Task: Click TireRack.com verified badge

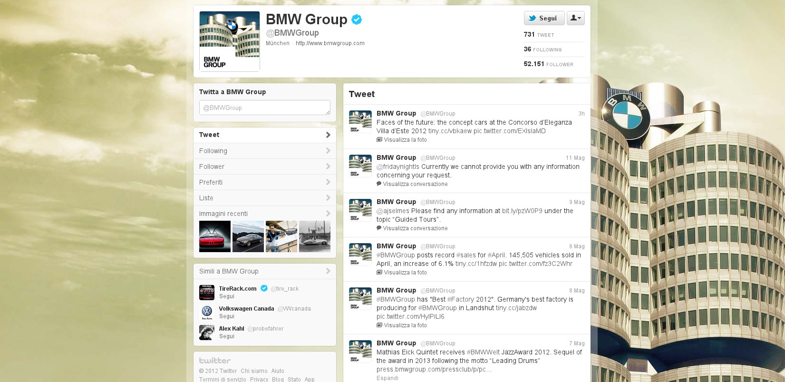Action: click(264, 288)
